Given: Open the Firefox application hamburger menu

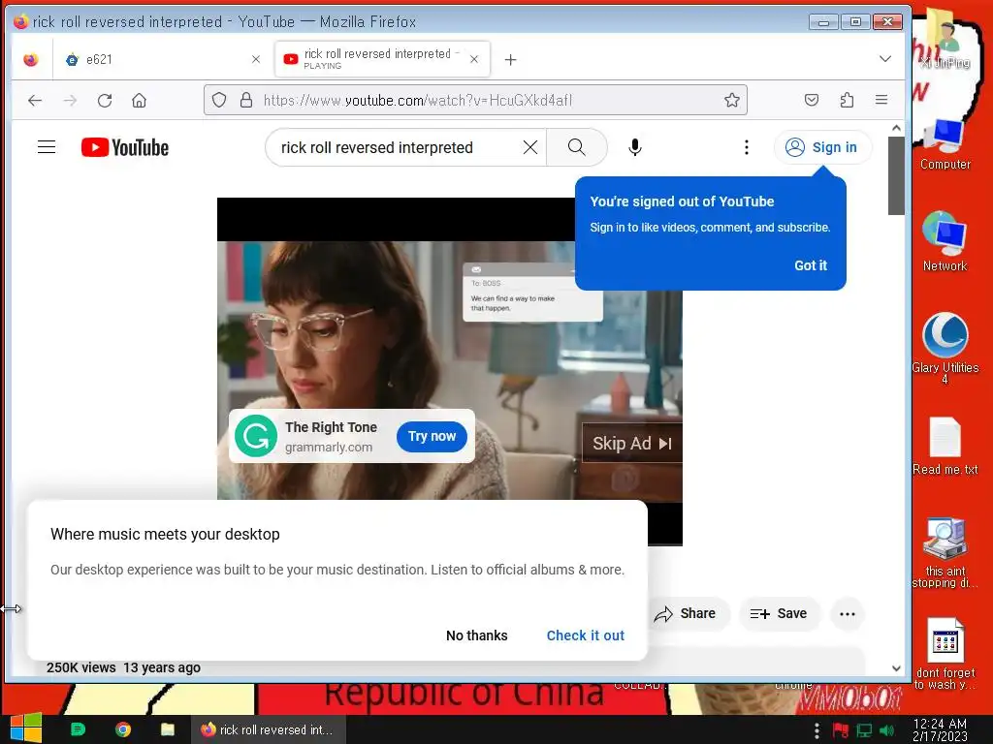Looking at the screenshot, I should point(881,100).
